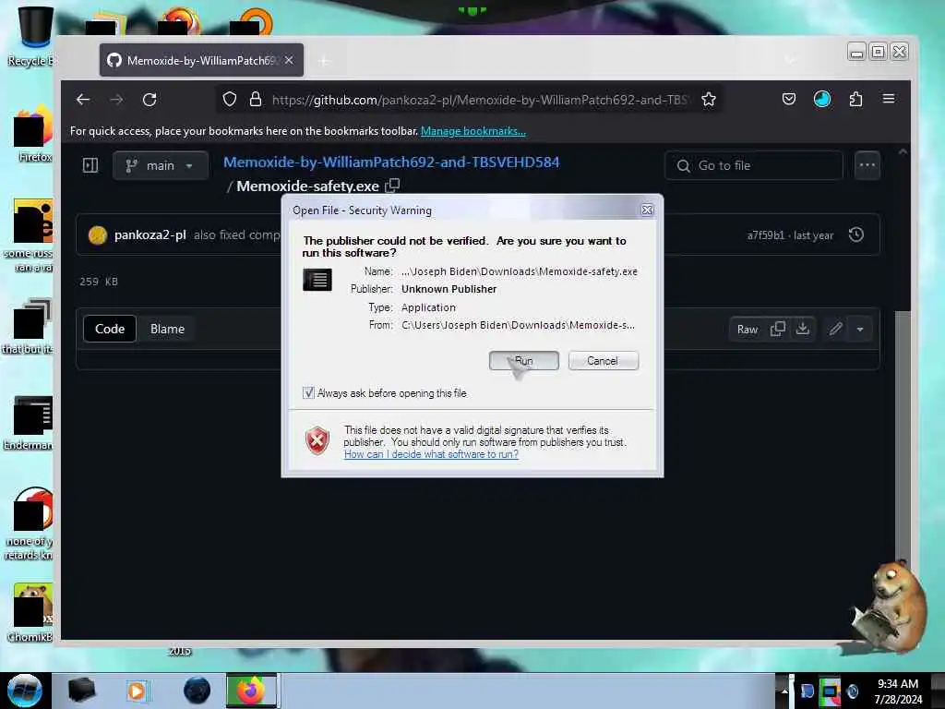Image resolution: width=945 pixels, height=709 pixels.
Task: Copy file path icon next to Memoxide-safety.exe
Action: [392, 186]
